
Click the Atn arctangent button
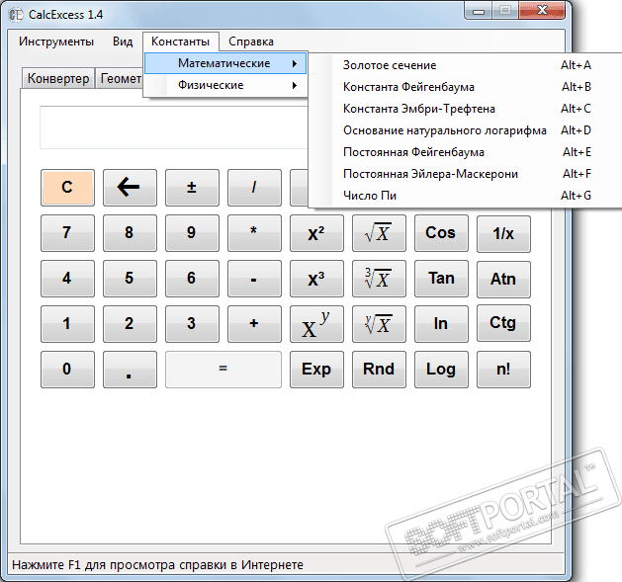pyautogui.click(x=503, y=279)
